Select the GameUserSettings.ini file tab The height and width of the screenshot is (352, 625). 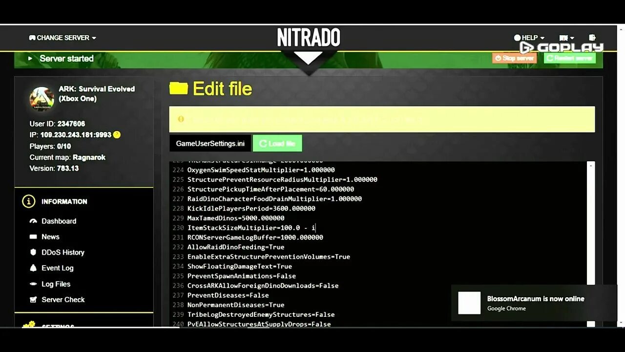(210, 143)
